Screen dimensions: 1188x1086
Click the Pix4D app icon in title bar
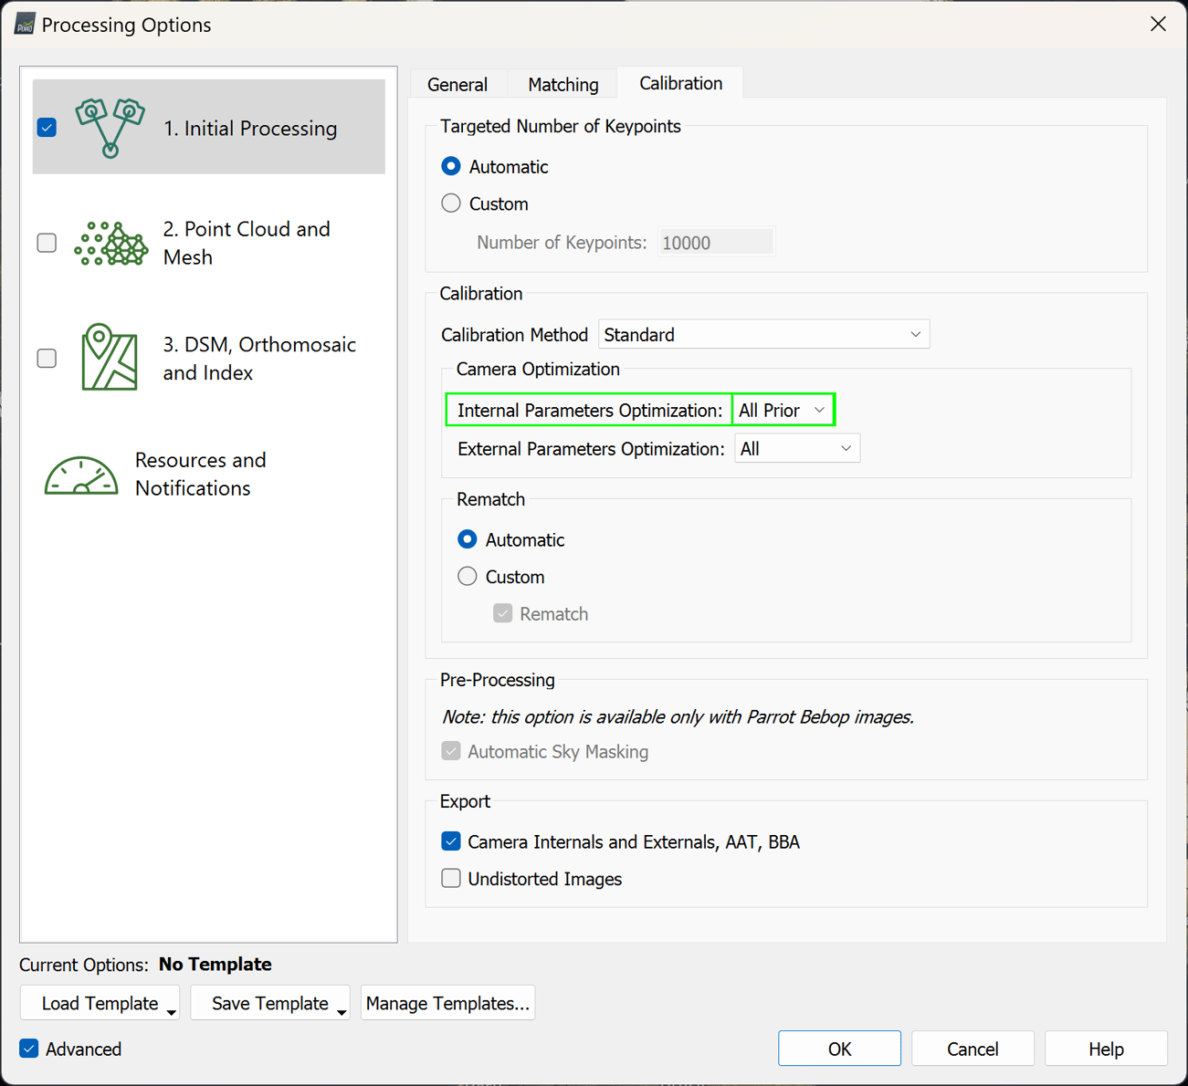24,25
